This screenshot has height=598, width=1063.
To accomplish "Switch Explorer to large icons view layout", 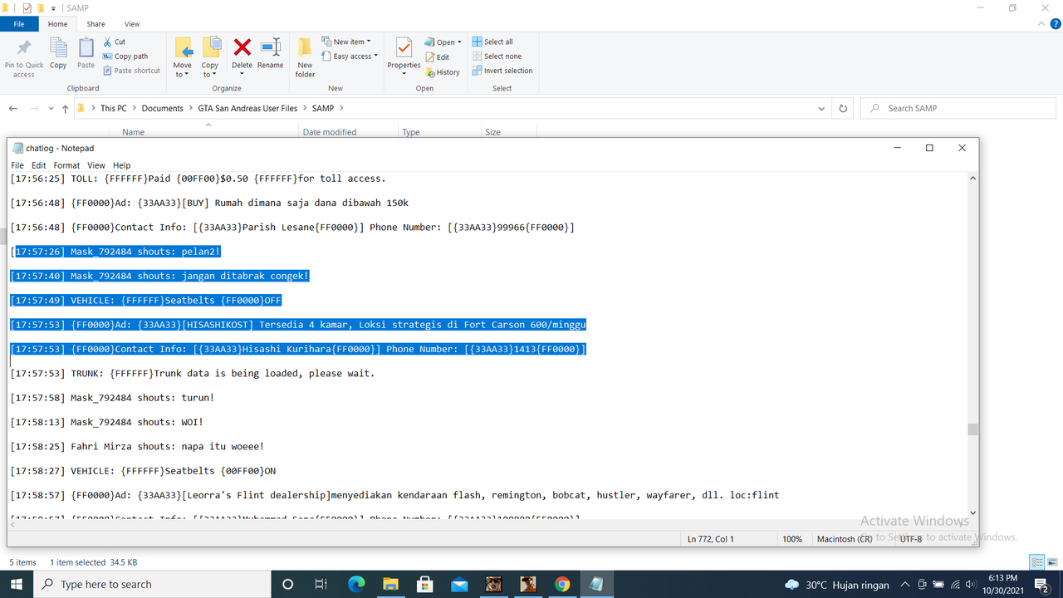I will [1051, 562].
